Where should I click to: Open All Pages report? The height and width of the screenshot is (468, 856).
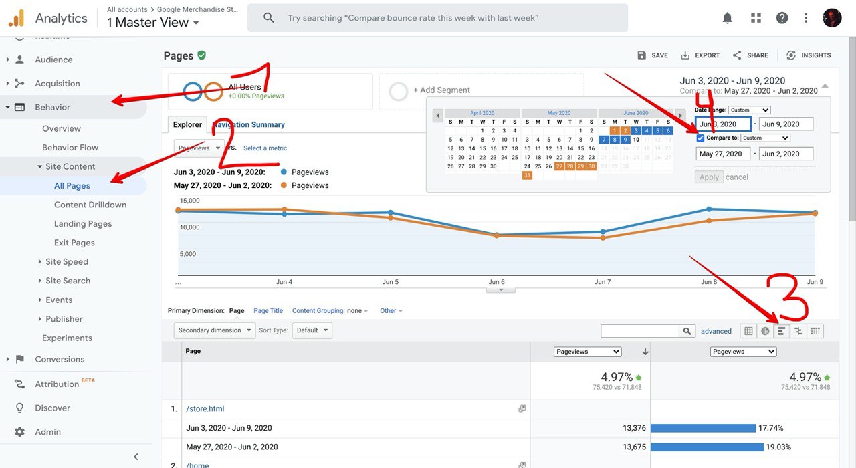[72, 186]
